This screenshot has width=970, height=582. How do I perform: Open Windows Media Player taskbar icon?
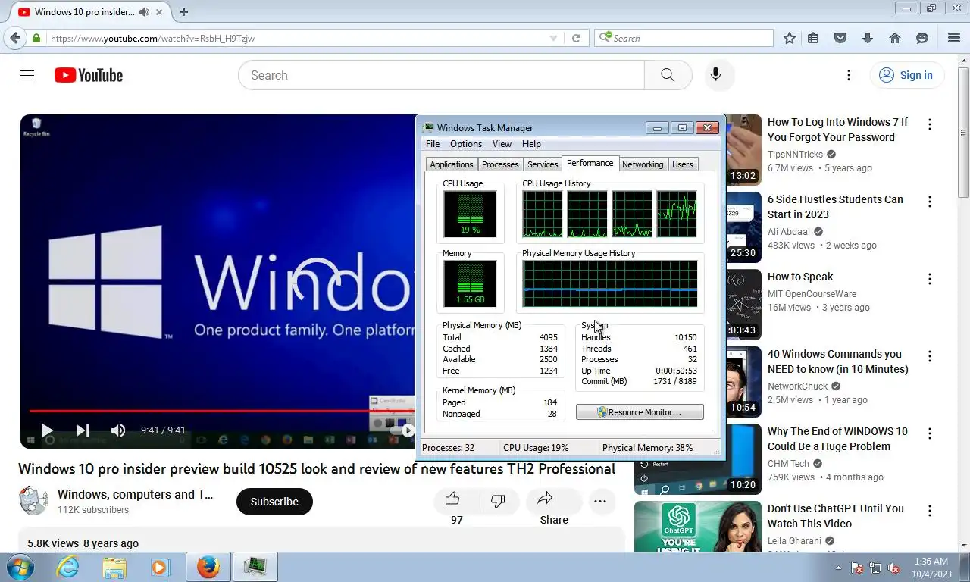coord(160,567)
